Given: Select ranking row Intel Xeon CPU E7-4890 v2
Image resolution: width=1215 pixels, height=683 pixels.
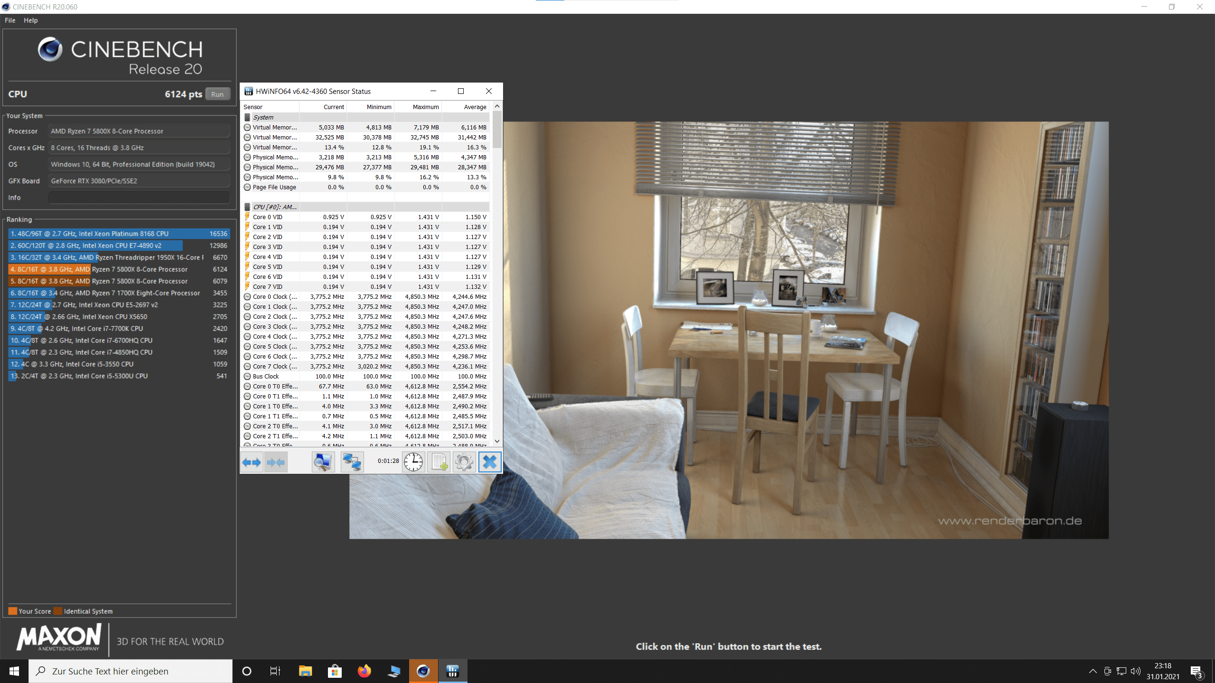Looking at the screenshot, I should (x=119, y=246).
